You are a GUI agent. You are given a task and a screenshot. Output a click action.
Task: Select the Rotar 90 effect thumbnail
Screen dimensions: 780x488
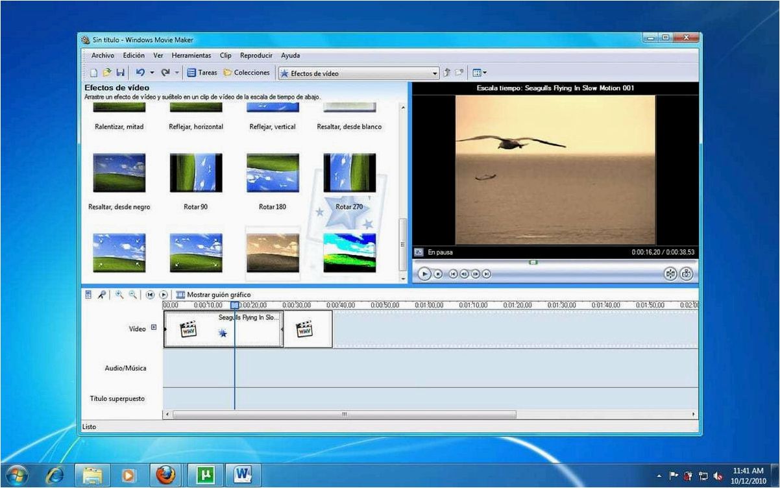(x=196, y=173)
